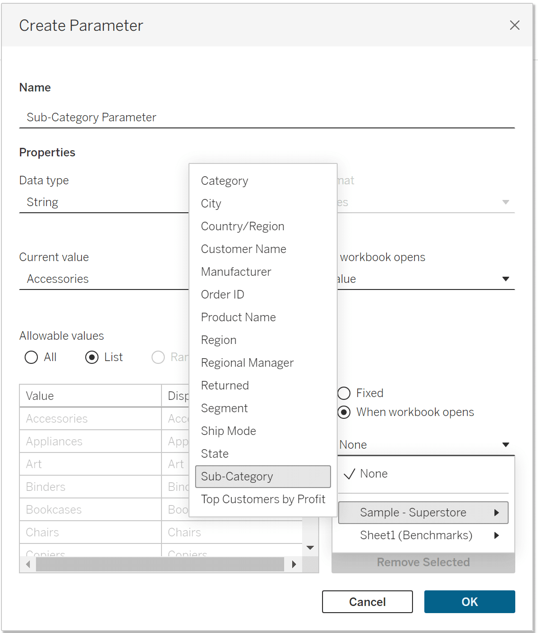This screenshot has width=538, height=633.
Task: Select the Chairs display-as cell
Action: 232,533
